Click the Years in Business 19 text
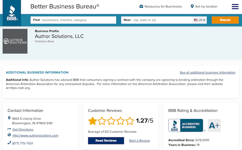The height and width of the screenshot is (150, 242). point(184,145)
